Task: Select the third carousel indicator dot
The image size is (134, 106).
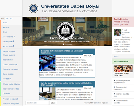Action: (67, 44)
